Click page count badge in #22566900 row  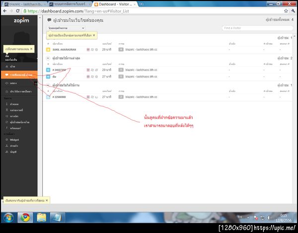tap(121, 97)
